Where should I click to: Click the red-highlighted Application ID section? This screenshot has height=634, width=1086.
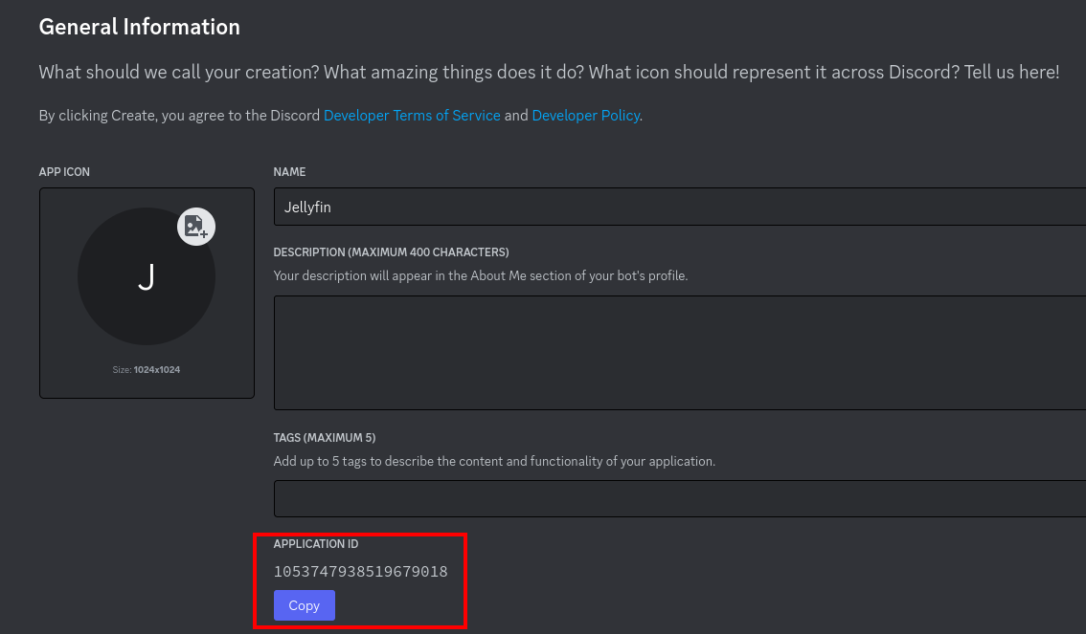click(359, 580)
